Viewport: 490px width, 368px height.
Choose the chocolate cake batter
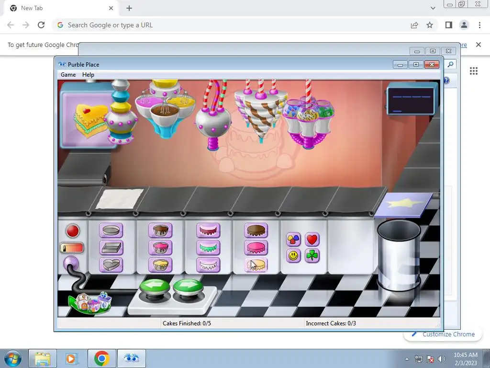tap(160, 230)
